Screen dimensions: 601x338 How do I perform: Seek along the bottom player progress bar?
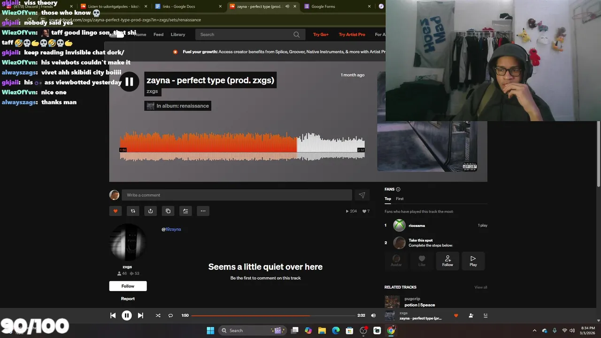273,315
